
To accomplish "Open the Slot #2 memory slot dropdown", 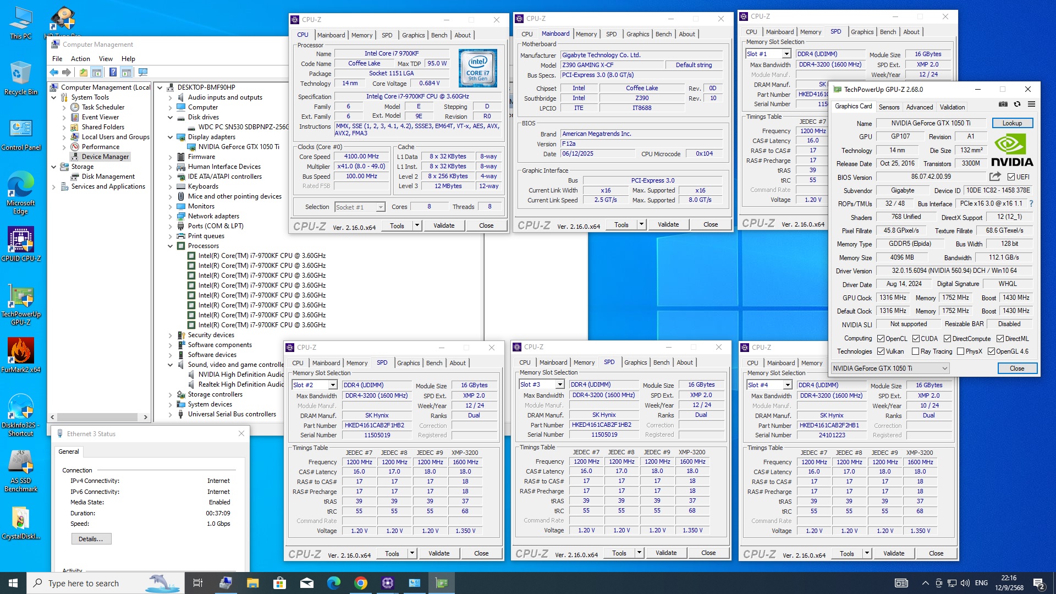I will pyautogui.click(x=332, y=385).
